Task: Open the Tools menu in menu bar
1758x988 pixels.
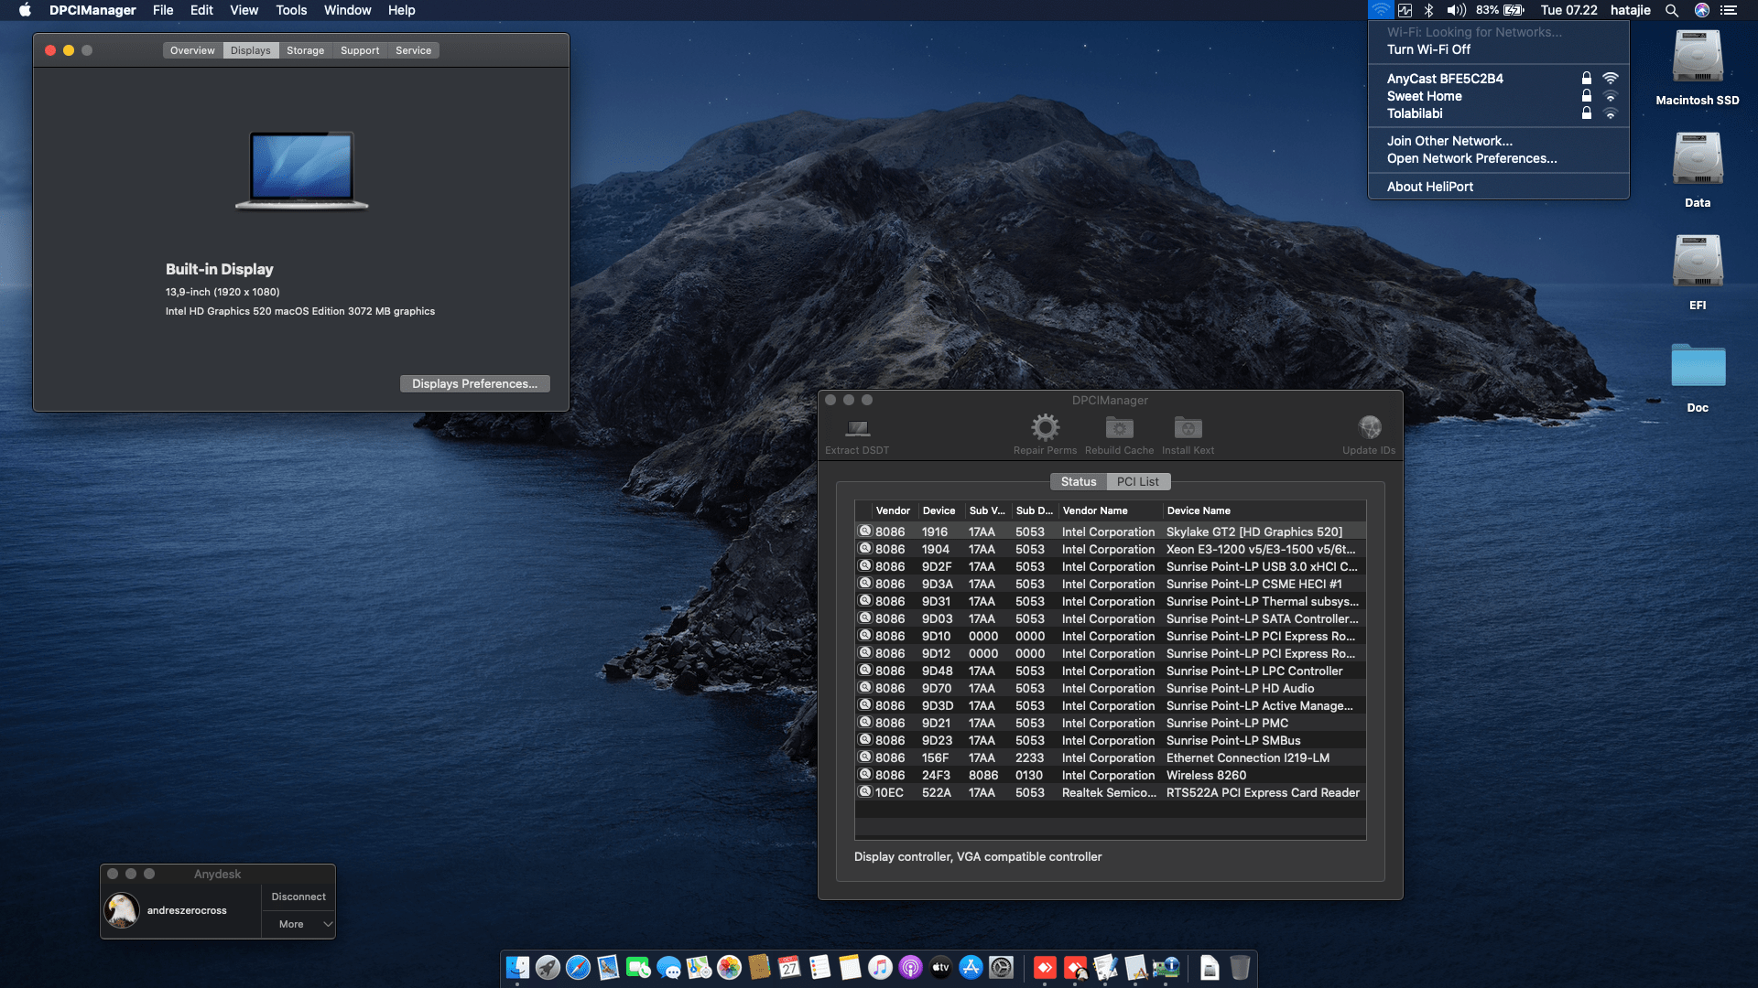Action: click(x=291, y=10)
